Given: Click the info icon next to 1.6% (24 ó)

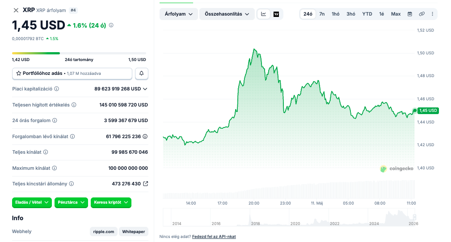Looking at the screenshot, I should pos(111,25).
